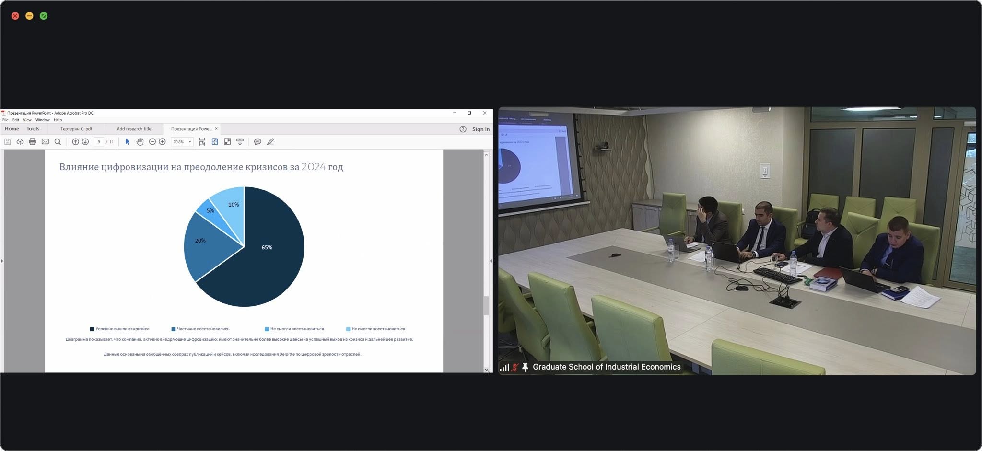982x451 pixels.
Task: Toggle full screen mode icon
Action: (227, 142)
